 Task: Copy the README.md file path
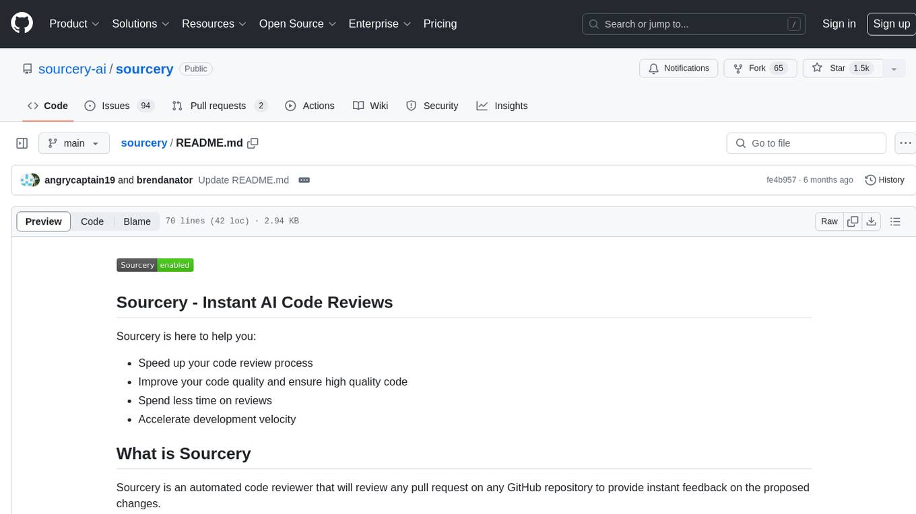coord(253,143)
